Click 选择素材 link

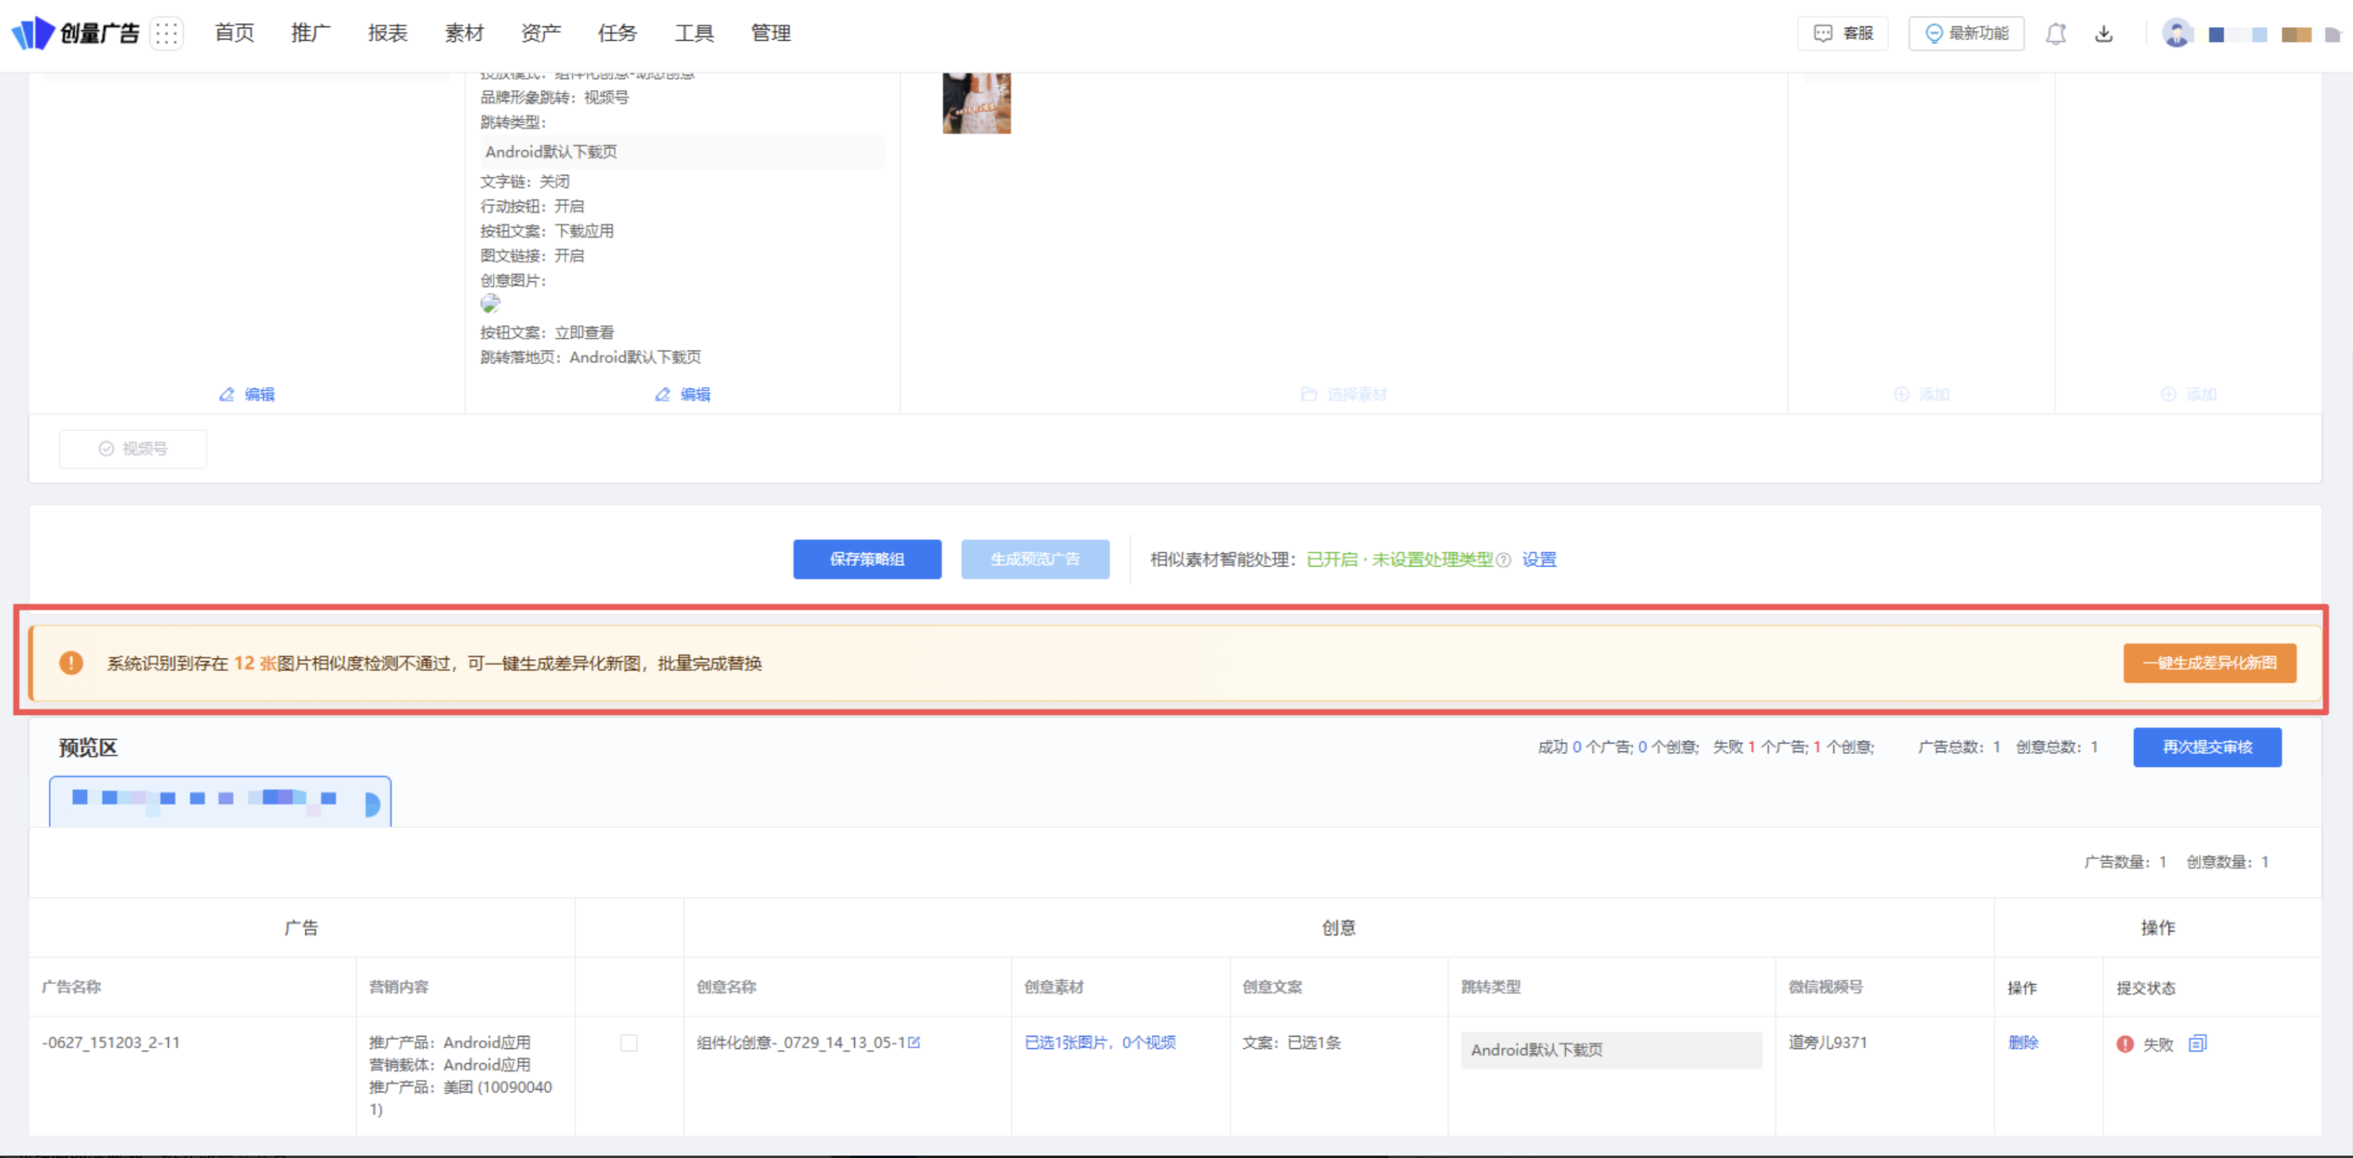click(1345, 394)
